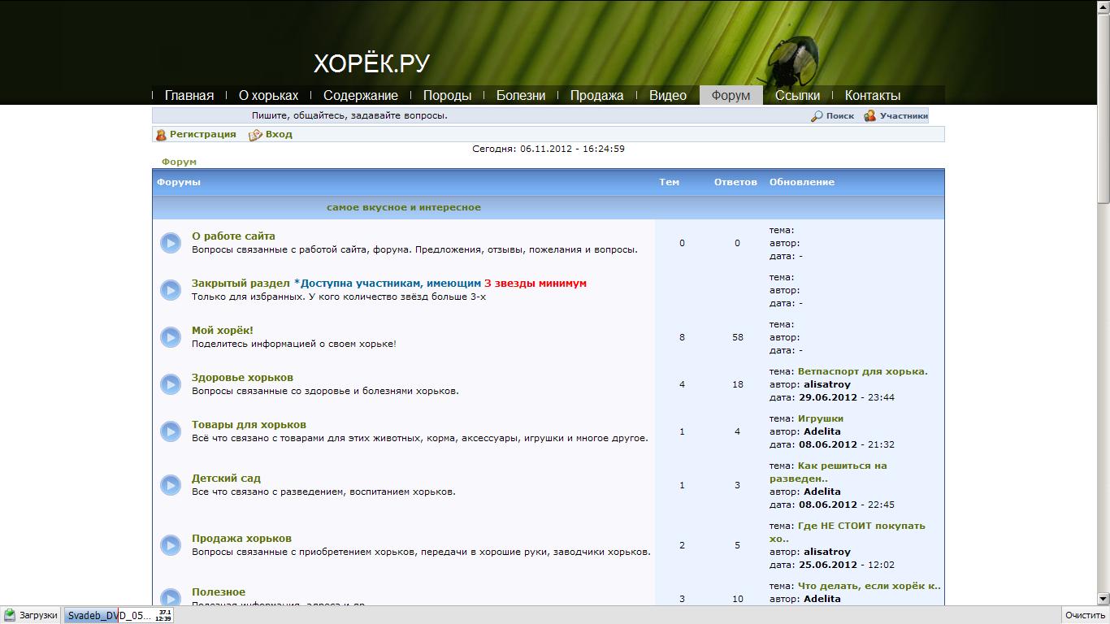Select the Форум tab
The height and width of the screenshot is (624, 1110).
[731, 95]
